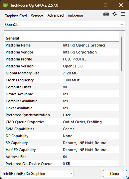The image size is (129, 179).
Task: Select the Global Memory Size label
Action: [22, 73]
